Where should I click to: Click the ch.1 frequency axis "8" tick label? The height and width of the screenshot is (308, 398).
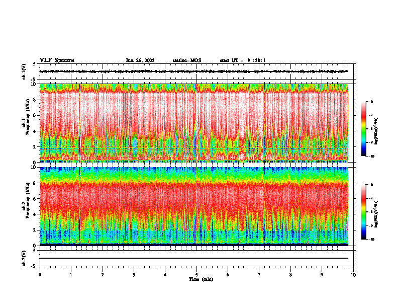click(35, 100)
